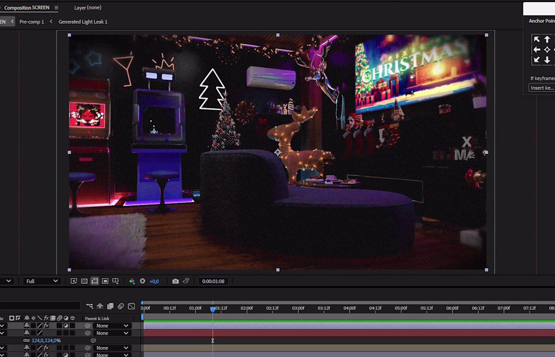Toggle constrain proportions link beside scale value
Screen dimensions: 555x357
point(27,341)
